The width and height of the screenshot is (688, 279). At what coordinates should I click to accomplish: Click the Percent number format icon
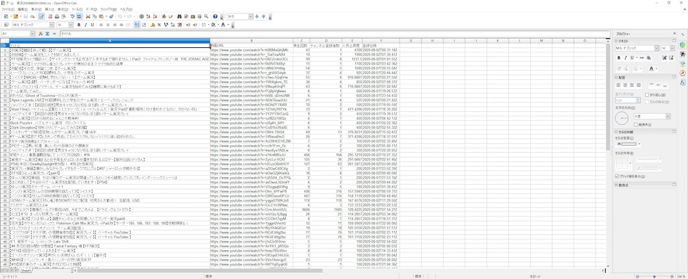tap(159, 25)
